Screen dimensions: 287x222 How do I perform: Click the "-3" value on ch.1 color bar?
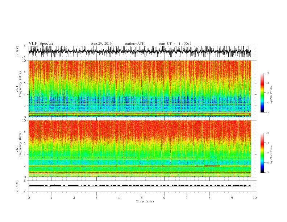(x=267, y=73)
